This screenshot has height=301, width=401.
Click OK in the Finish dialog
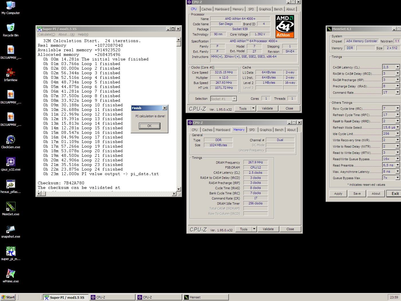[150, 126]
